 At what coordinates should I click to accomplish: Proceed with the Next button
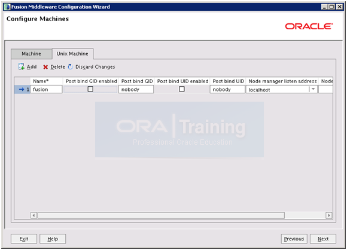[323, 239]
